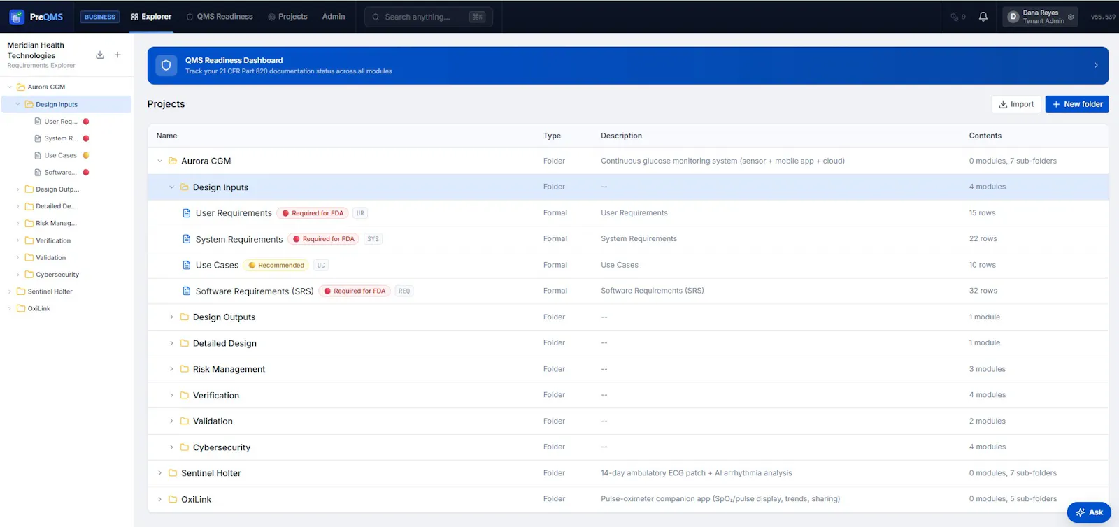Click the Design Outputs row '1 module' cell
The height and width of the screenshot is (527, 1119).
(x=984, y=317)
